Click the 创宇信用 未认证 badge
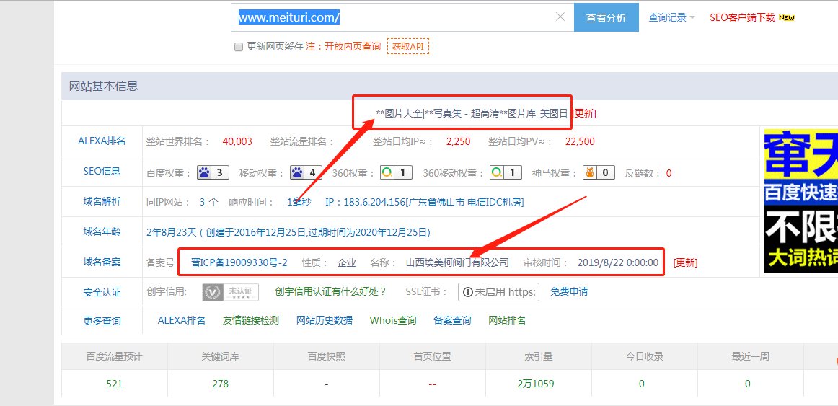 point(230,291)
